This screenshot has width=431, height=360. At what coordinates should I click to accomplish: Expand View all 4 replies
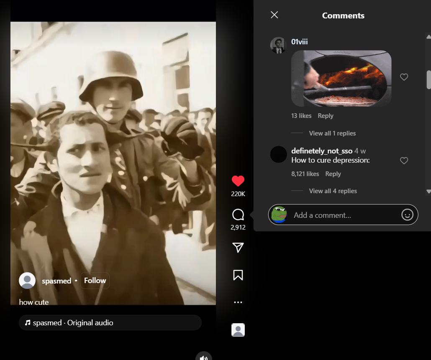pos(333,191)
